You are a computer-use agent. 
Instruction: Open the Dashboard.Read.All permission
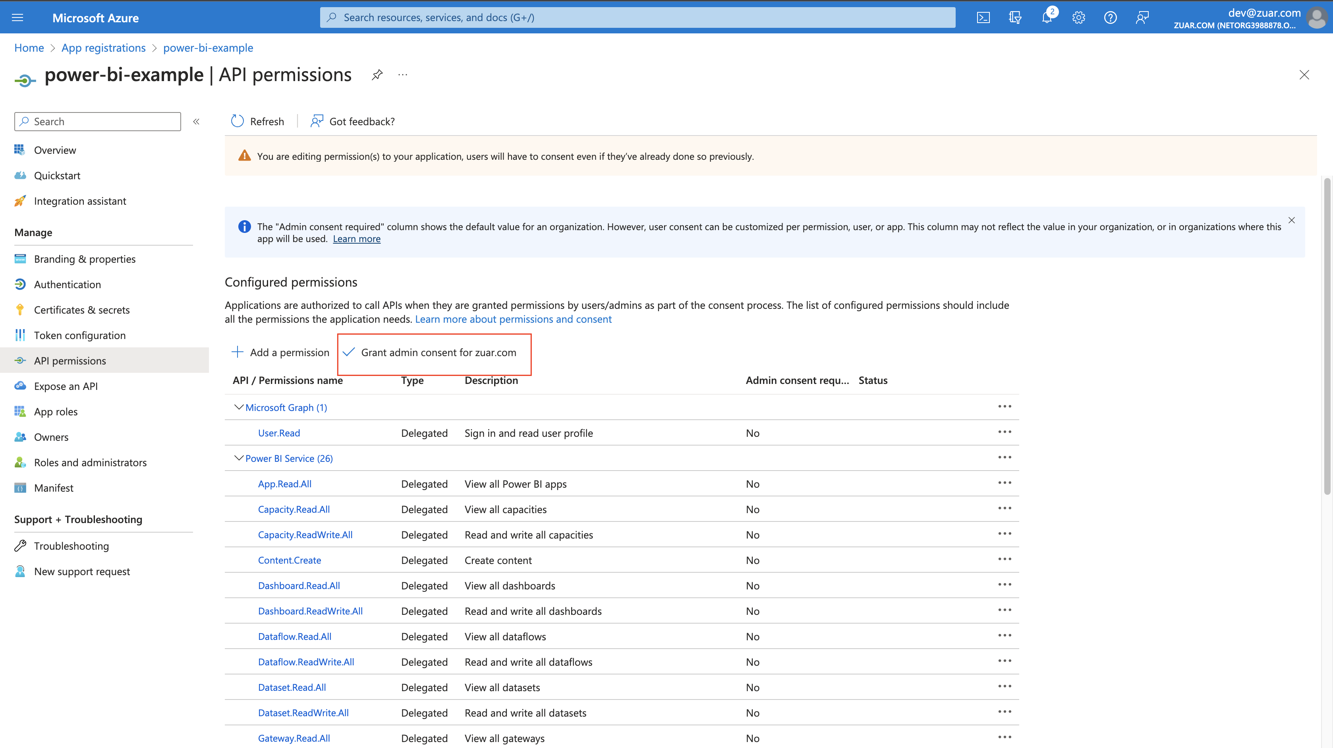tap(299, 585)
